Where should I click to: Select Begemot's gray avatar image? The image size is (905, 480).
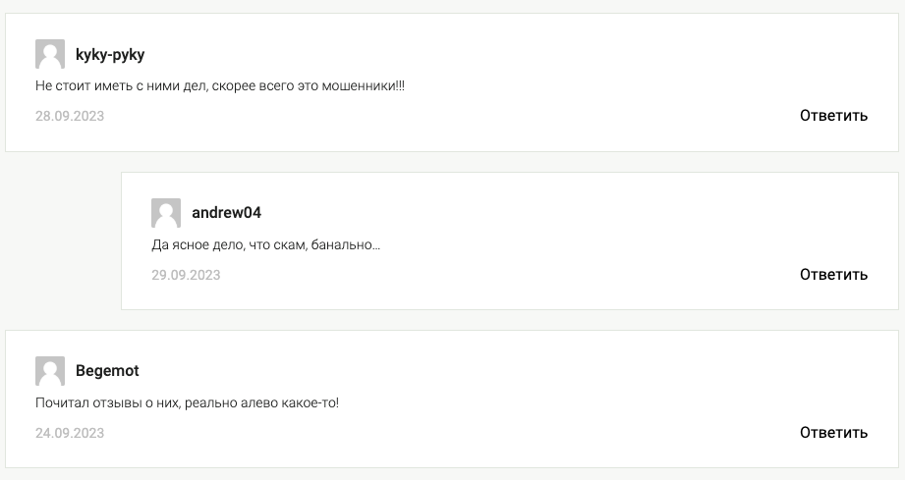[50, 371]
